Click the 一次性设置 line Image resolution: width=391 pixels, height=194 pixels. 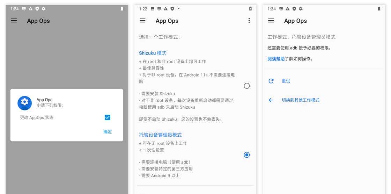(x=152, y=150)
